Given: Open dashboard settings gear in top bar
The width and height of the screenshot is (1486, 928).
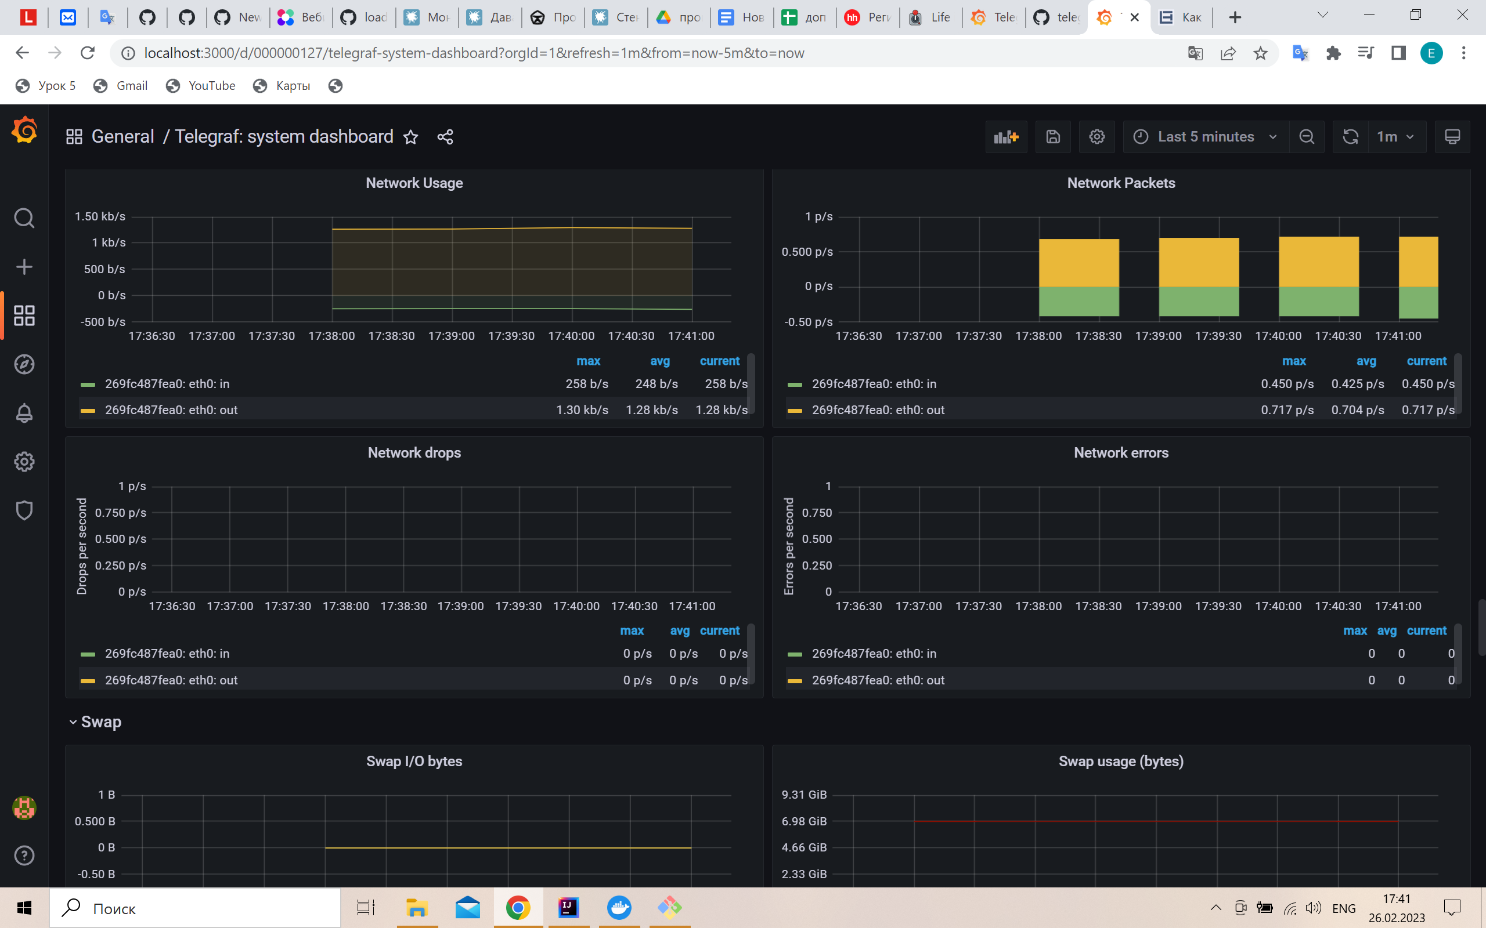Looking at the screenshot, I should pos(1097,136).
